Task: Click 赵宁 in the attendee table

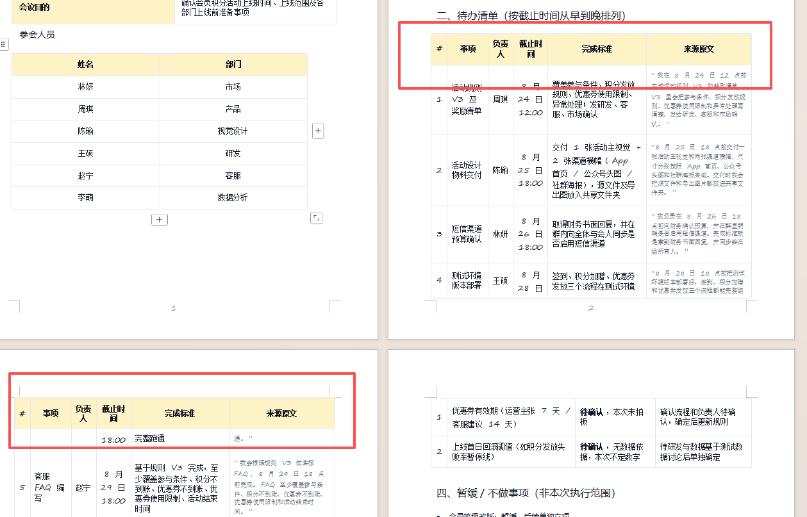Action: [x=86, y=176]
